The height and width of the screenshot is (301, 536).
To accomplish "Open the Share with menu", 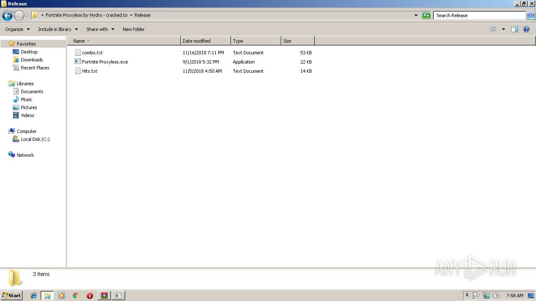I will pos(100,29).
